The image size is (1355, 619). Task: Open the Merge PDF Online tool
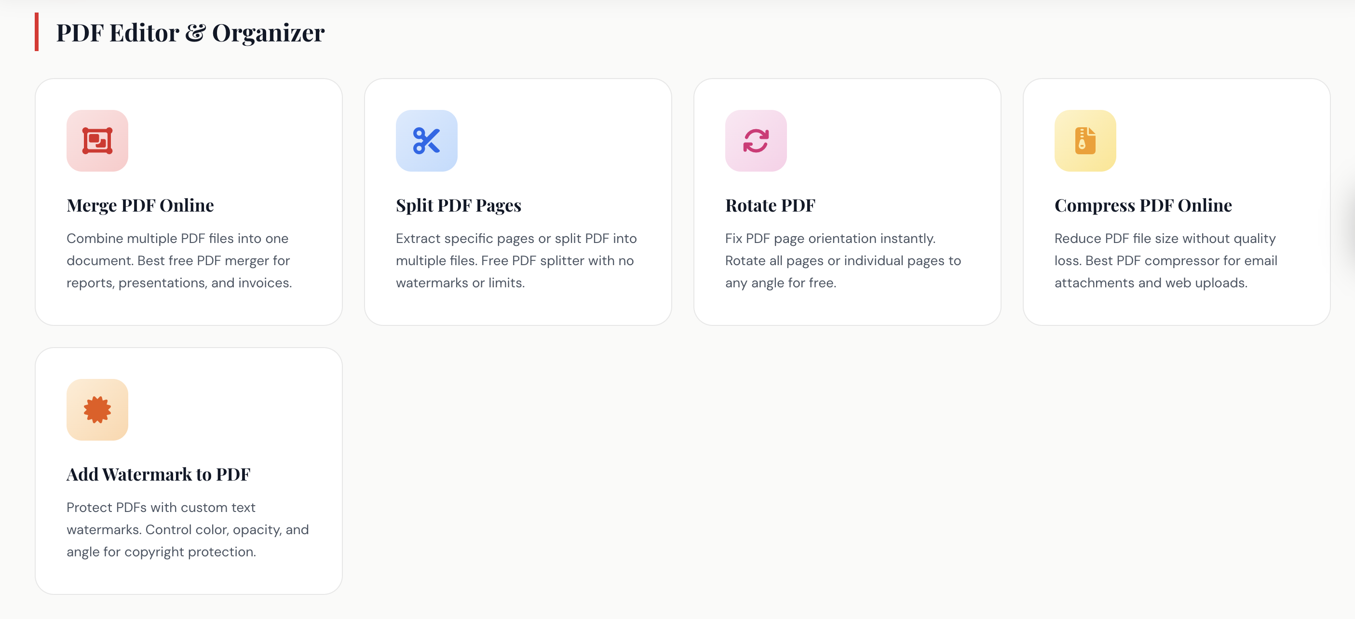pos(140,206)
